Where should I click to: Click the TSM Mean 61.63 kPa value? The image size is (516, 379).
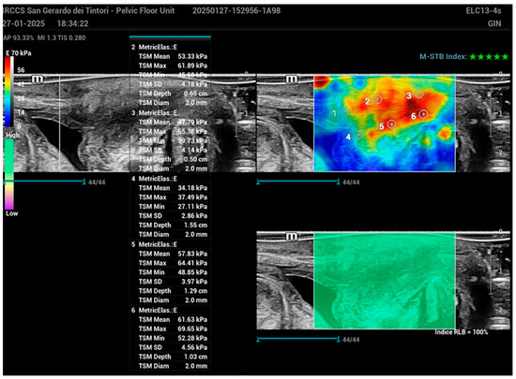coord(192,320)
